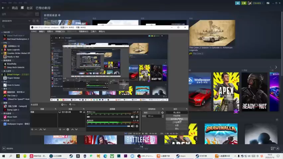Screen dimensions: 283x159
Task: Click the library search magnifier icon
Action: pos(4,26)
